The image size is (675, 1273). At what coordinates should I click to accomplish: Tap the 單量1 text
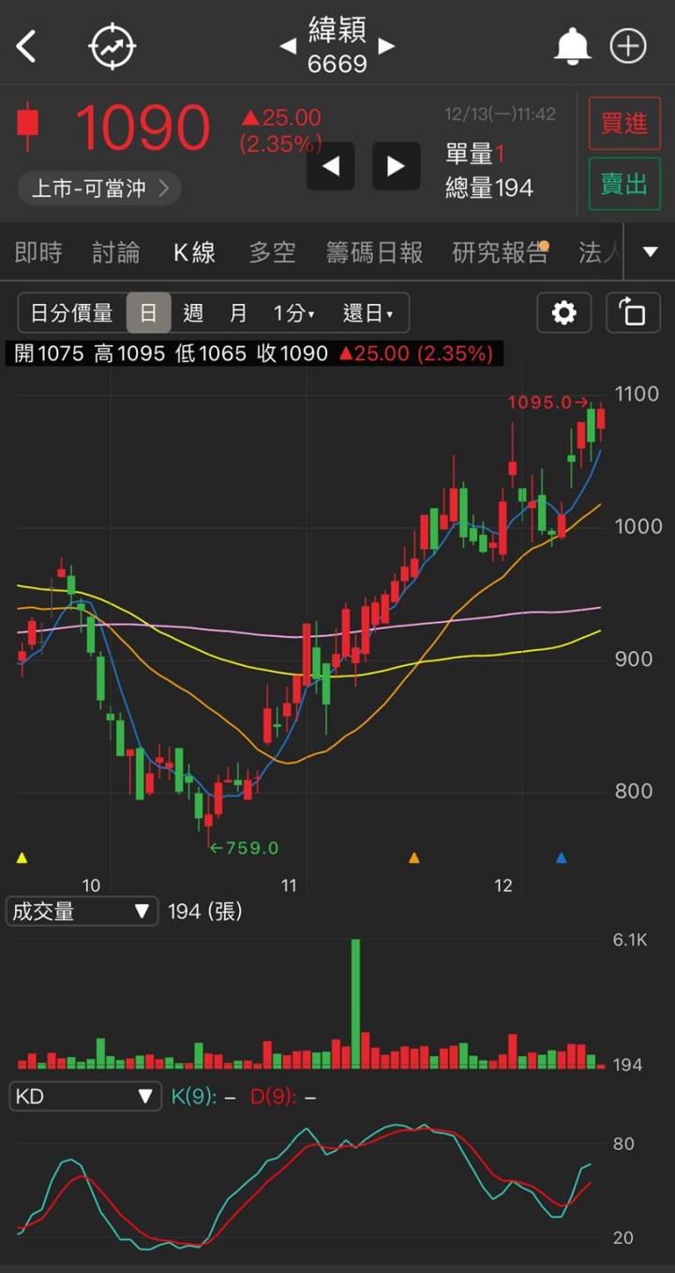coord(475,154)
